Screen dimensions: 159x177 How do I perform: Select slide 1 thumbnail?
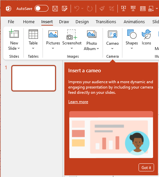pos(34,78)
